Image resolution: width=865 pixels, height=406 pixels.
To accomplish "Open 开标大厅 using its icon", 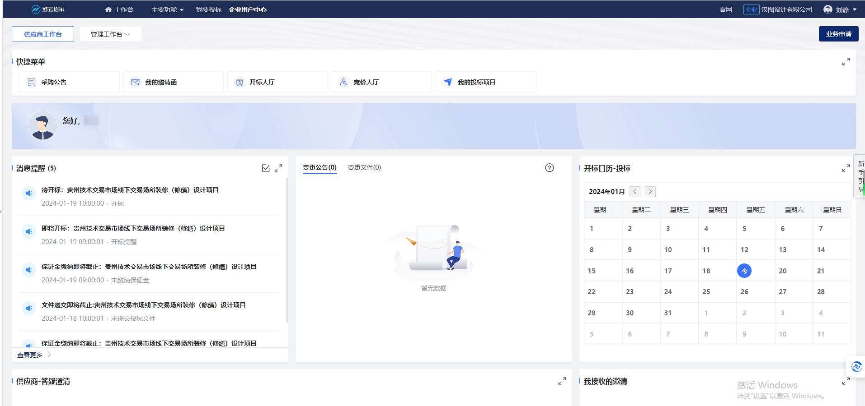I will point(239,82).
